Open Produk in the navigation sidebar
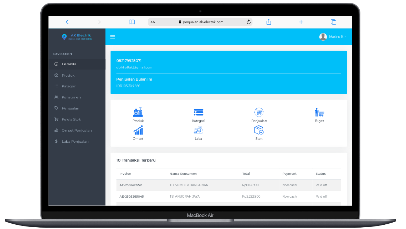 click(x=77, y=75)
